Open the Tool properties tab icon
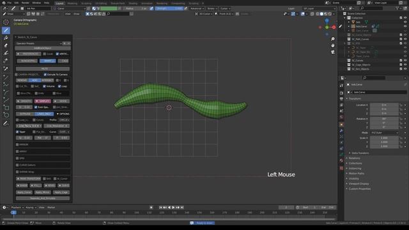 click(341, 86)
